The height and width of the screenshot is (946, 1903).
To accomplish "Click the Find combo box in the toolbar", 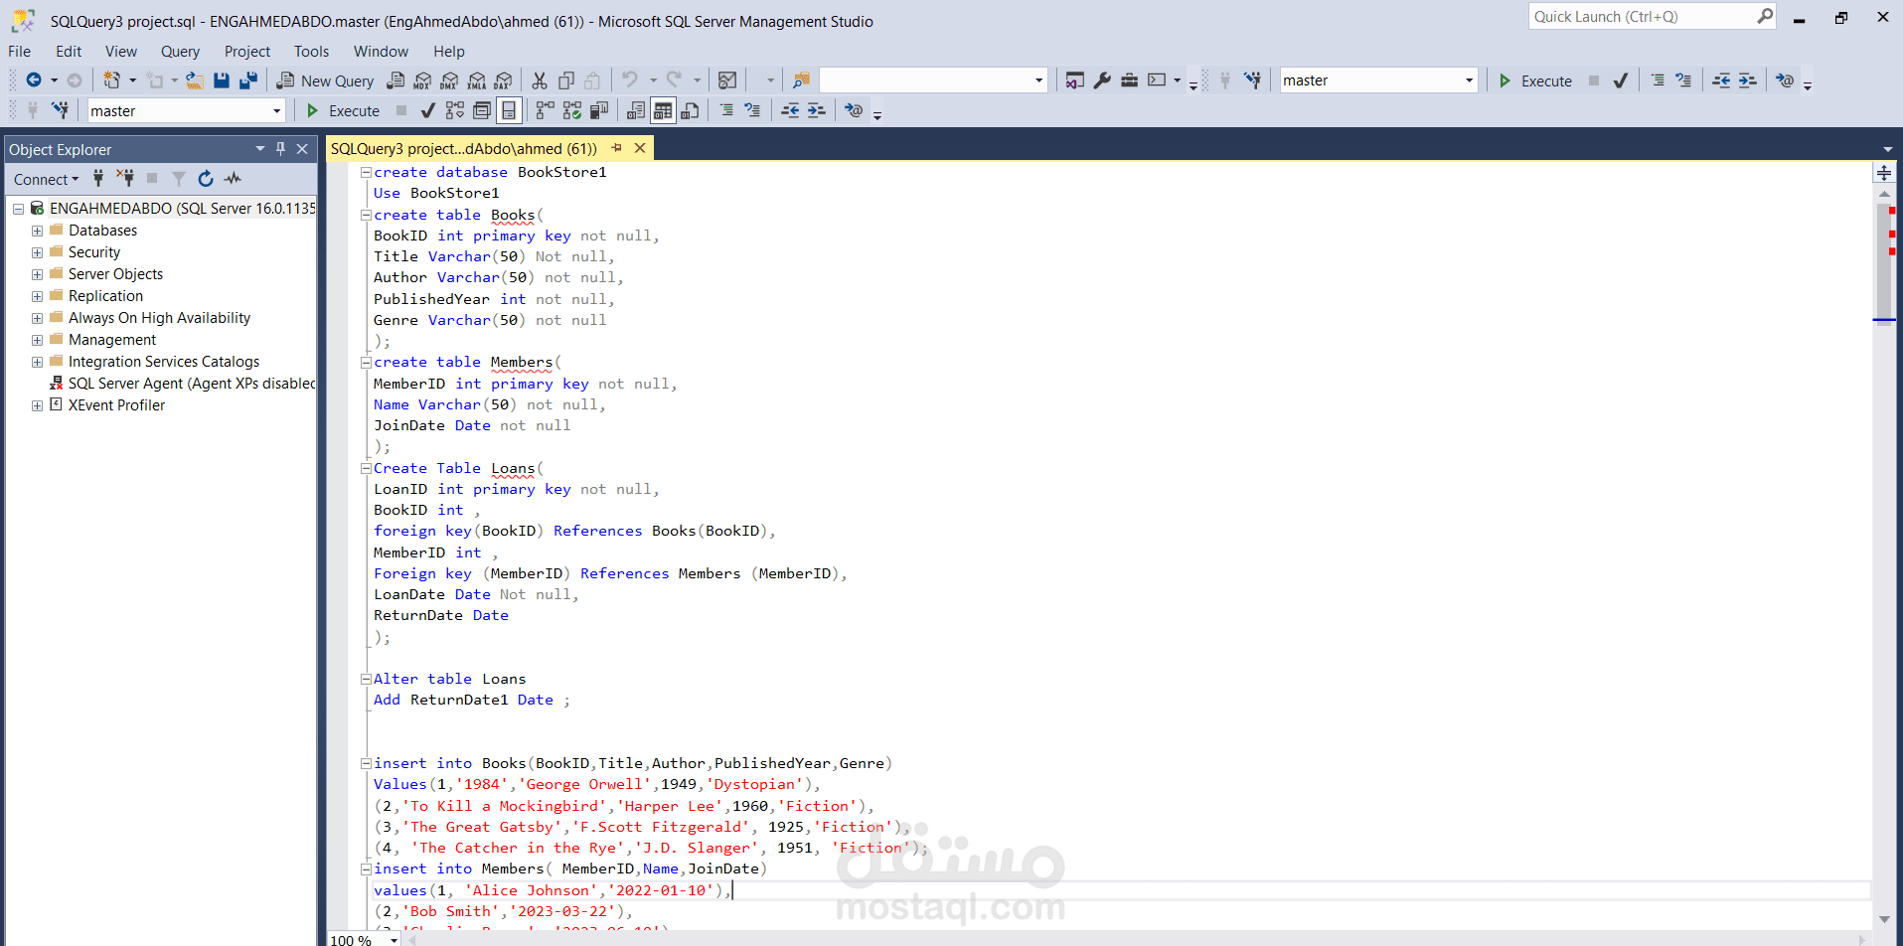I will [933, 80].
